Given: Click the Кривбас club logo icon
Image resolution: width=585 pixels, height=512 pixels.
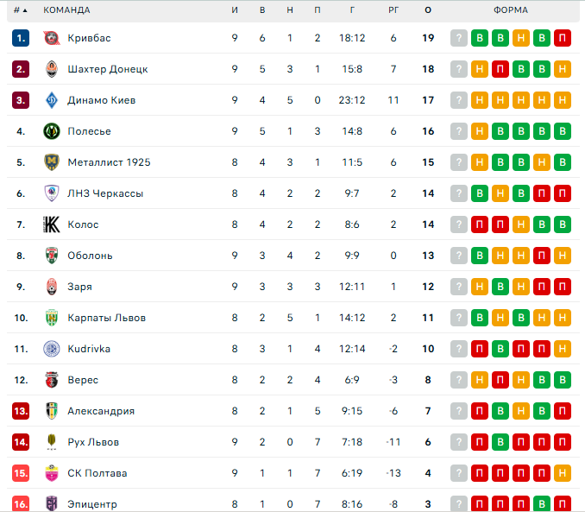Looking at the screenshot, I should (x=51, y=38).
